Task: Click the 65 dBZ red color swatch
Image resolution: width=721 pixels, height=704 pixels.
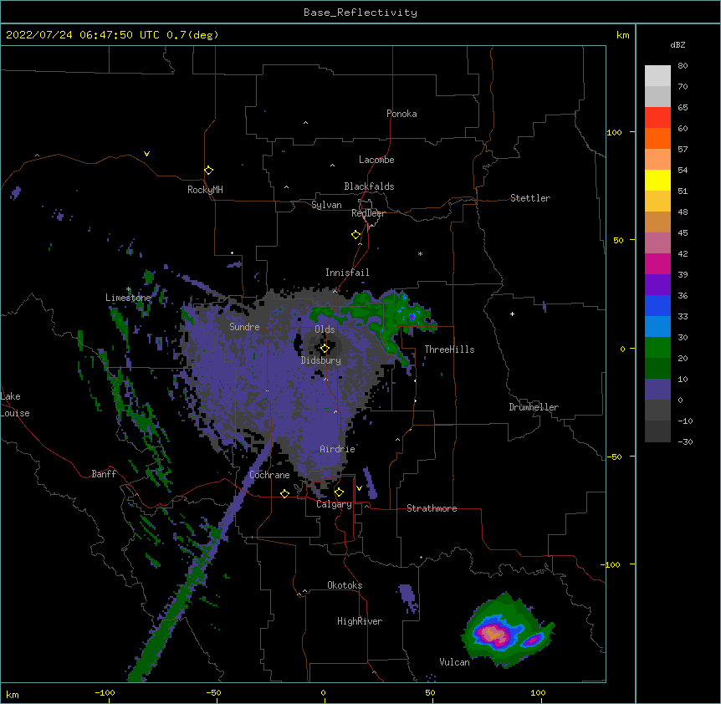Action: click(x=657, y=117)
